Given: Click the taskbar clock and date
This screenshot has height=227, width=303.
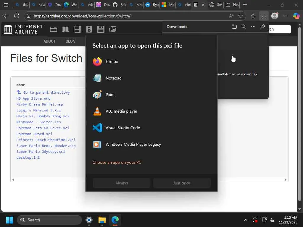Looking at the screenshot, I should tap(288, 220).
